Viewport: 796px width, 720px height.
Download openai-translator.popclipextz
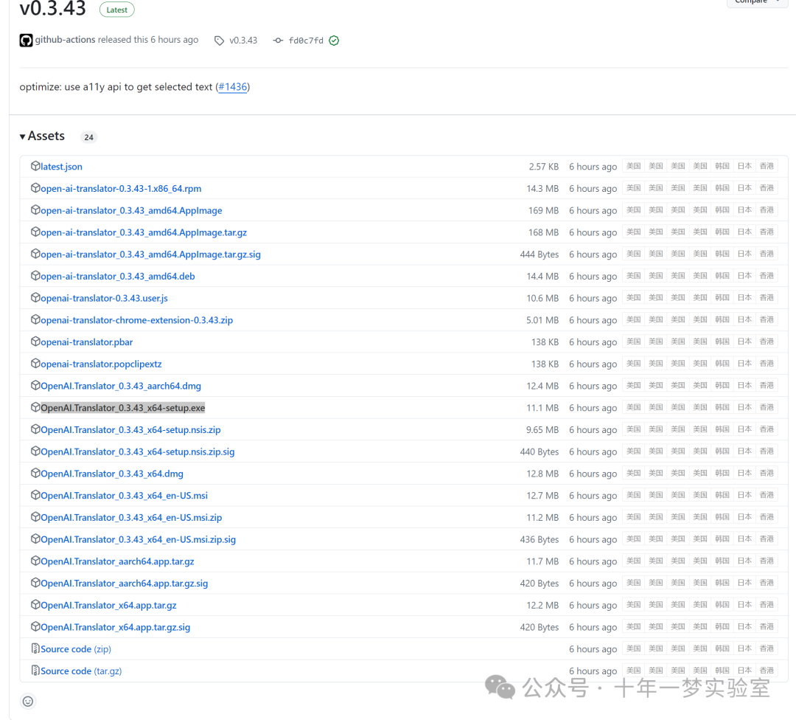[101, 364]
